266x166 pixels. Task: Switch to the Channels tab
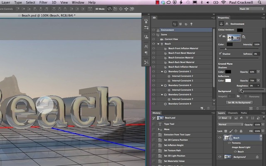(x=233, y=113)
